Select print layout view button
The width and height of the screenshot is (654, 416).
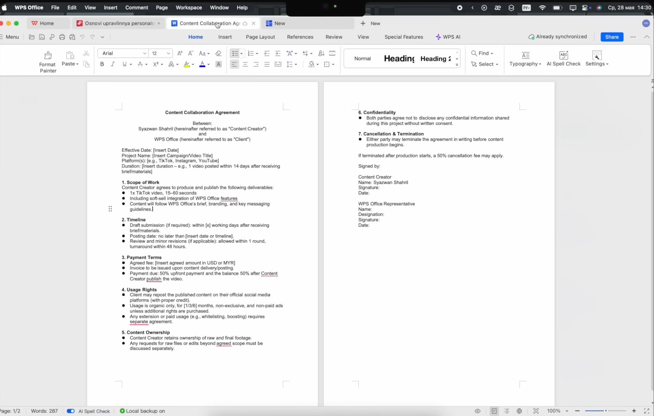click(494, 411)
